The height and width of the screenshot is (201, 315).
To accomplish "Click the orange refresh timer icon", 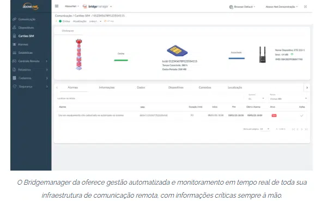I will pyautogui.click(x=105, y=21).
